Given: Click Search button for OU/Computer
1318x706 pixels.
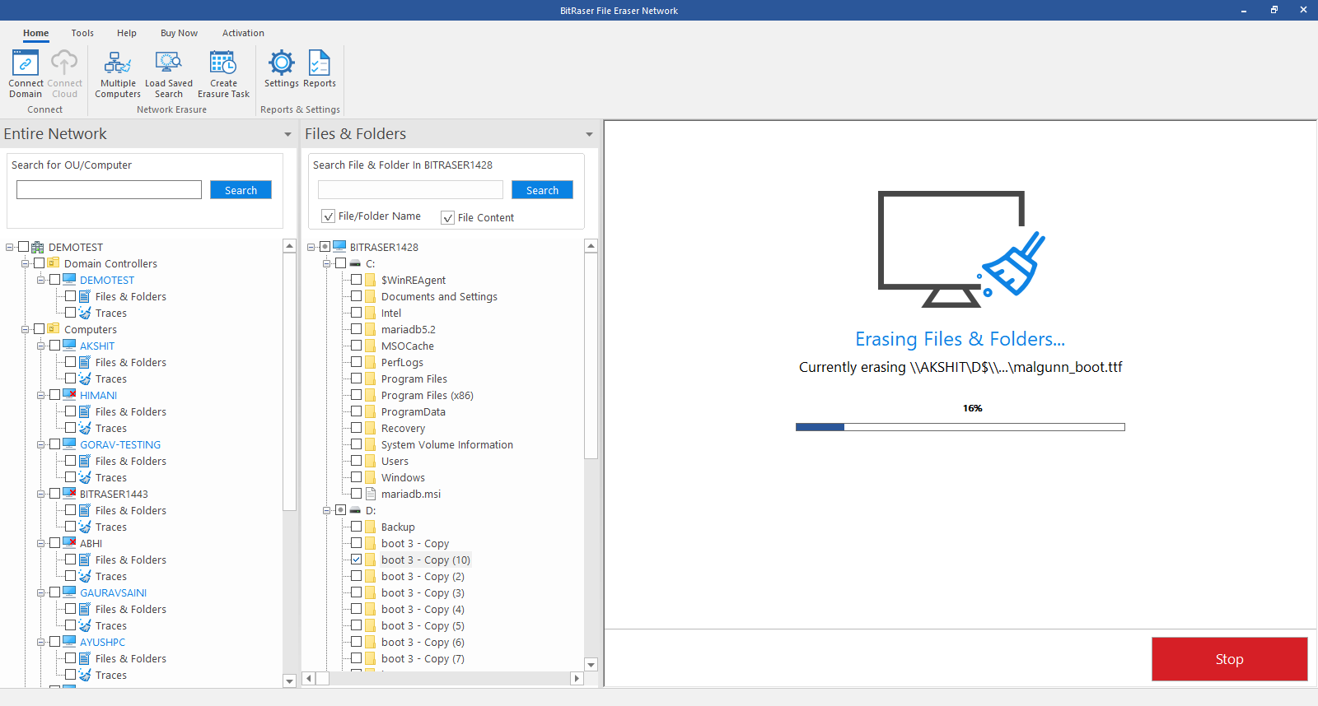Looking at the screenshot, I should click(x=241, y=190).
